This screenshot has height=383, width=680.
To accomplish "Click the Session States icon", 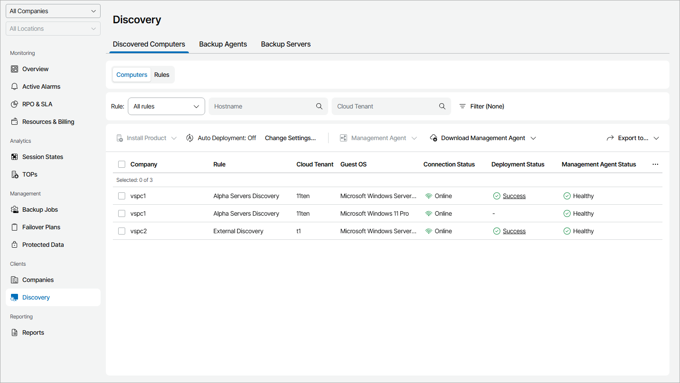I will pyautogui.click(x=14, y=157).
